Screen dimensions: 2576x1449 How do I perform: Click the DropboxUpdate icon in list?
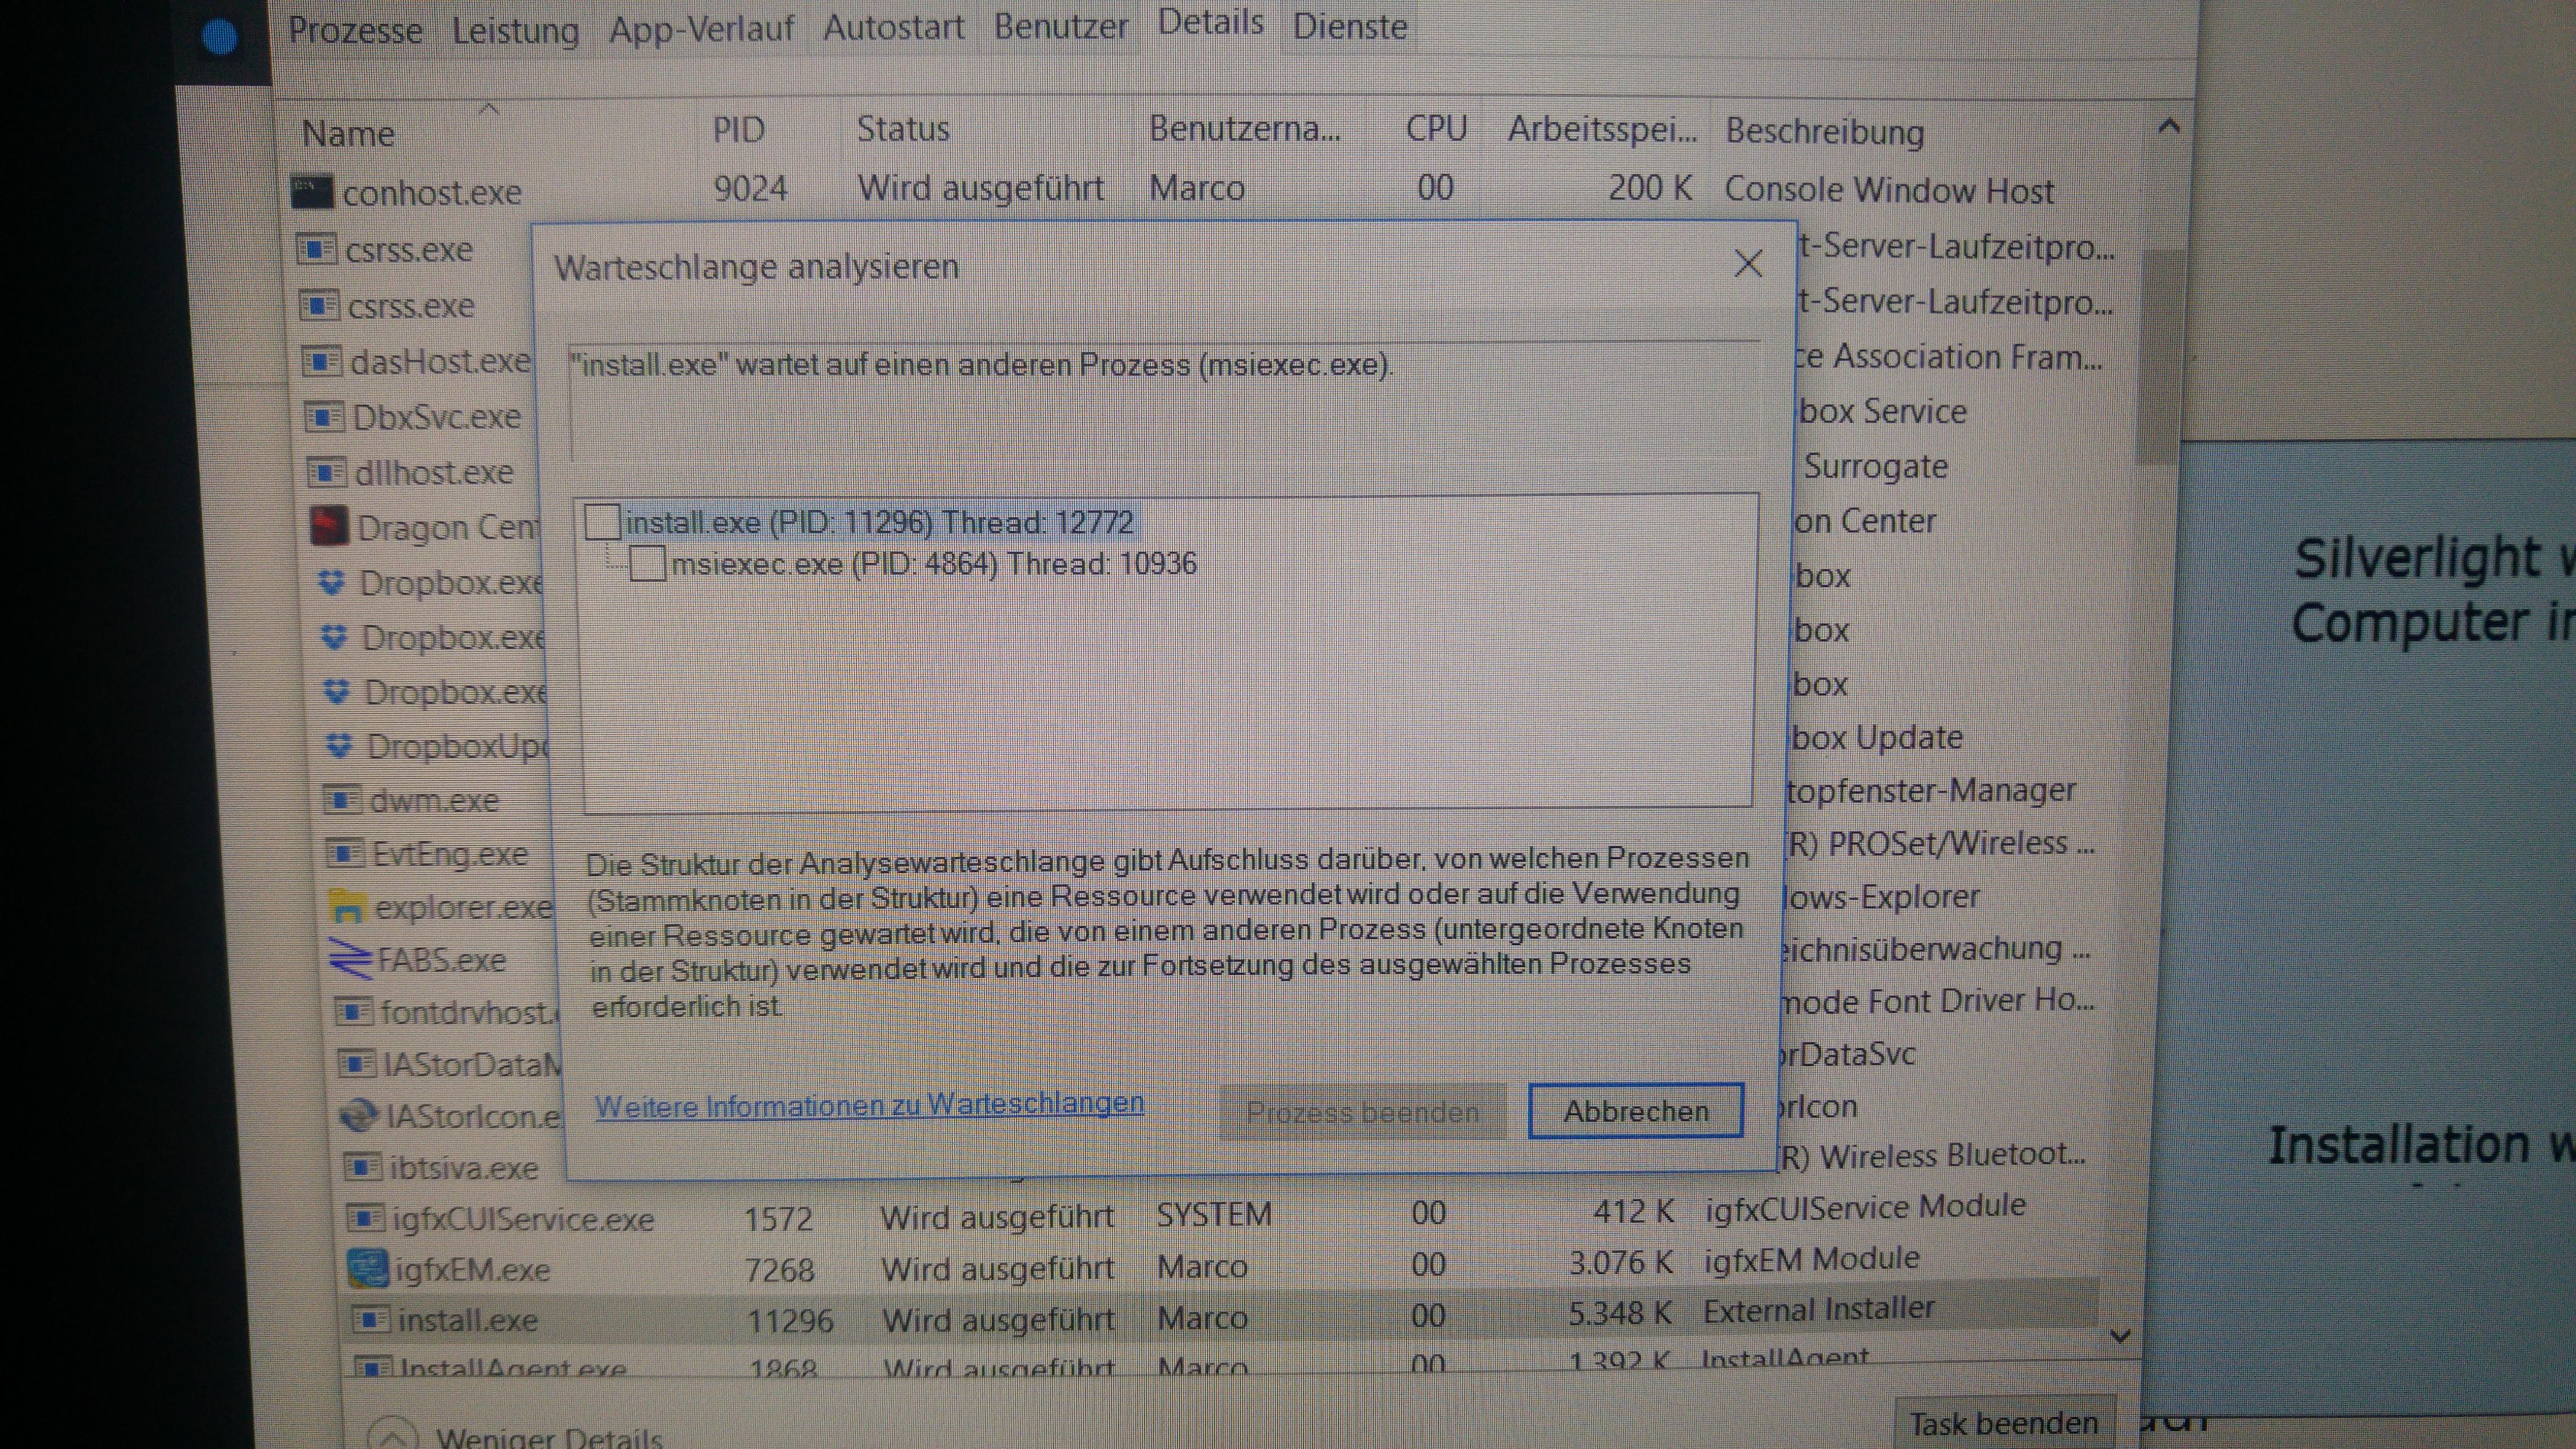click(x=340, y=745)
